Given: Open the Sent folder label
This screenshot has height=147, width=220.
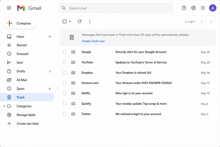Looking at the screenshot, I should [20, 63].
